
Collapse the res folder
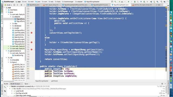pyautogui.click(x=6, y=58)
